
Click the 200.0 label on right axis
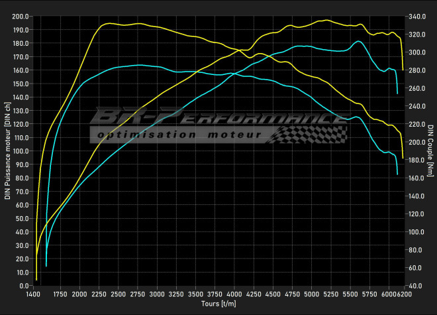click(x=417, y=142)
